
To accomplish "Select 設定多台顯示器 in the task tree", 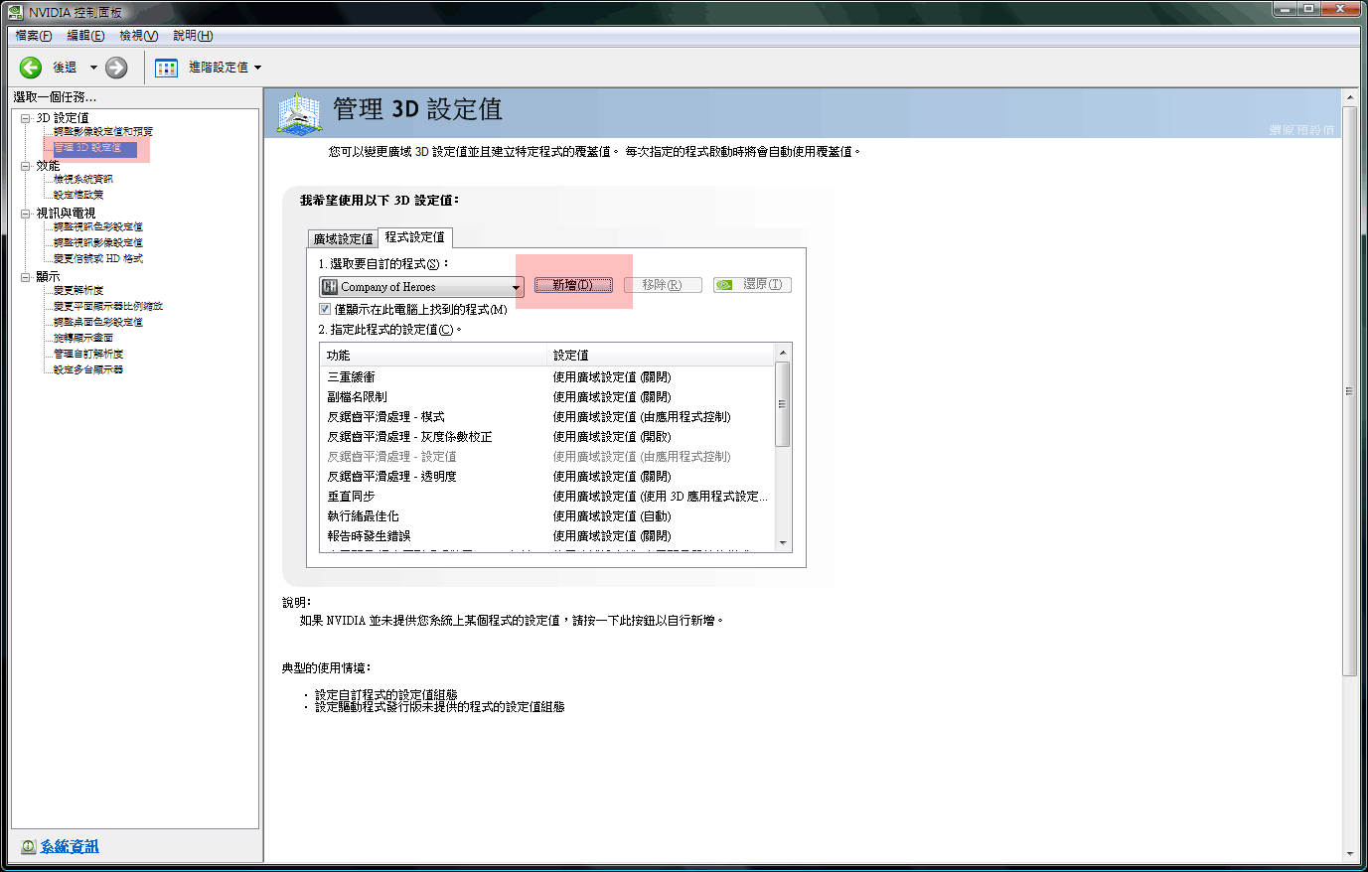I will tap(88, 370).
